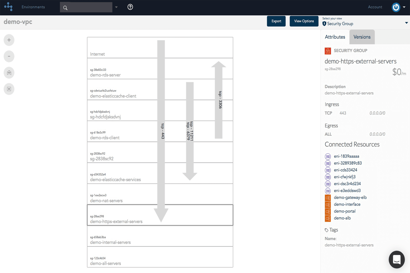Open help via the question mark icon
Screen dimensions: 410x273
point(130,7)
